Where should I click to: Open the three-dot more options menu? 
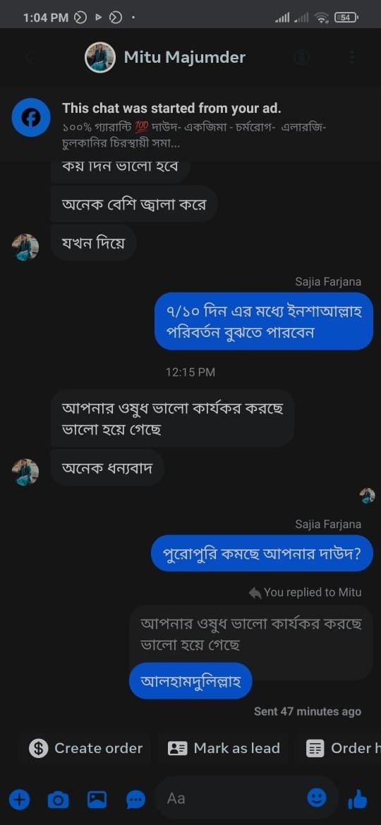pos(352,57)
